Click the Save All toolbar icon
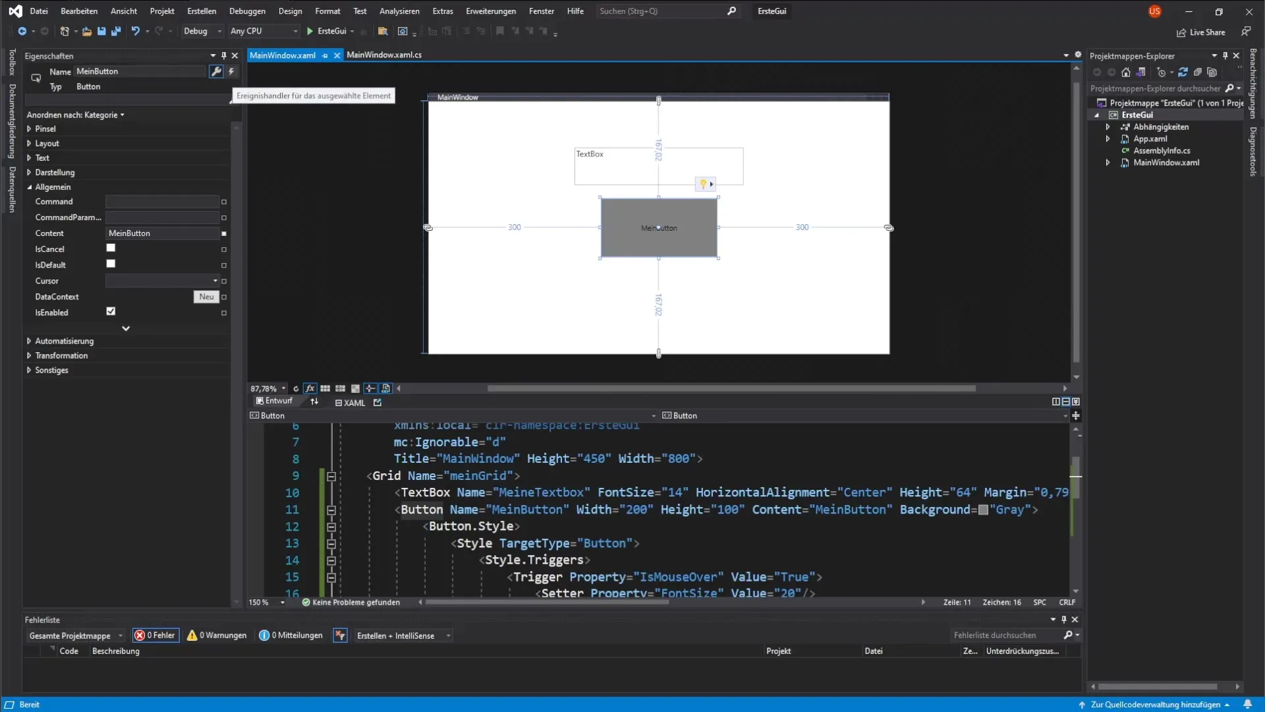 [x=116, y=31]
